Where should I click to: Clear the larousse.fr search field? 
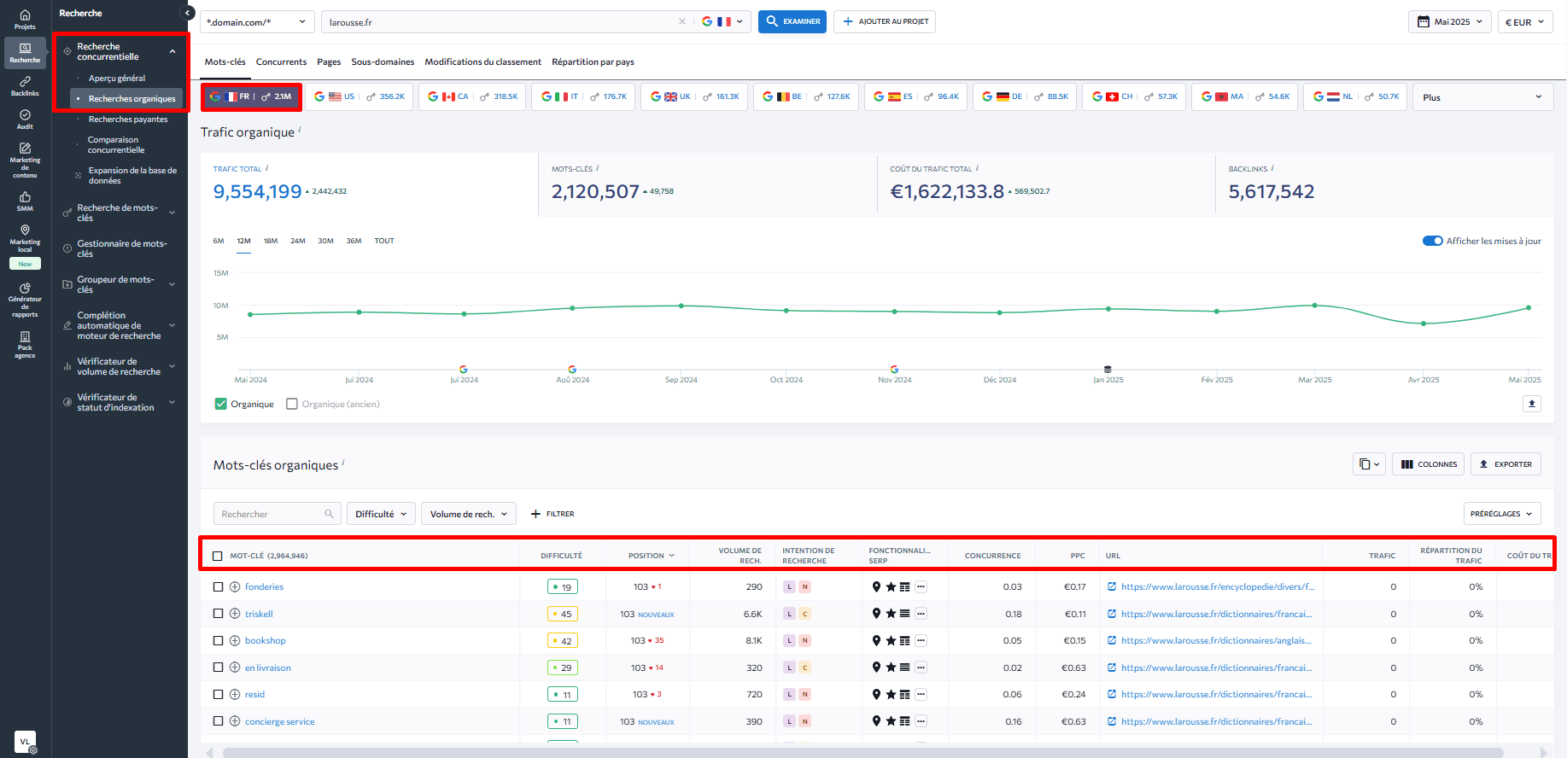coord(682,21)
